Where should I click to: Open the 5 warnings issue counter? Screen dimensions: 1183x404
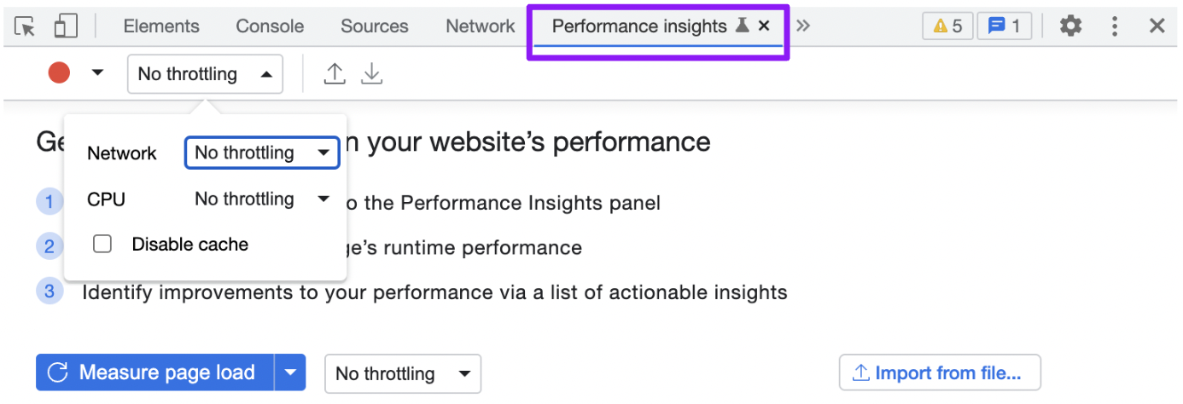[x=947, y=26]
